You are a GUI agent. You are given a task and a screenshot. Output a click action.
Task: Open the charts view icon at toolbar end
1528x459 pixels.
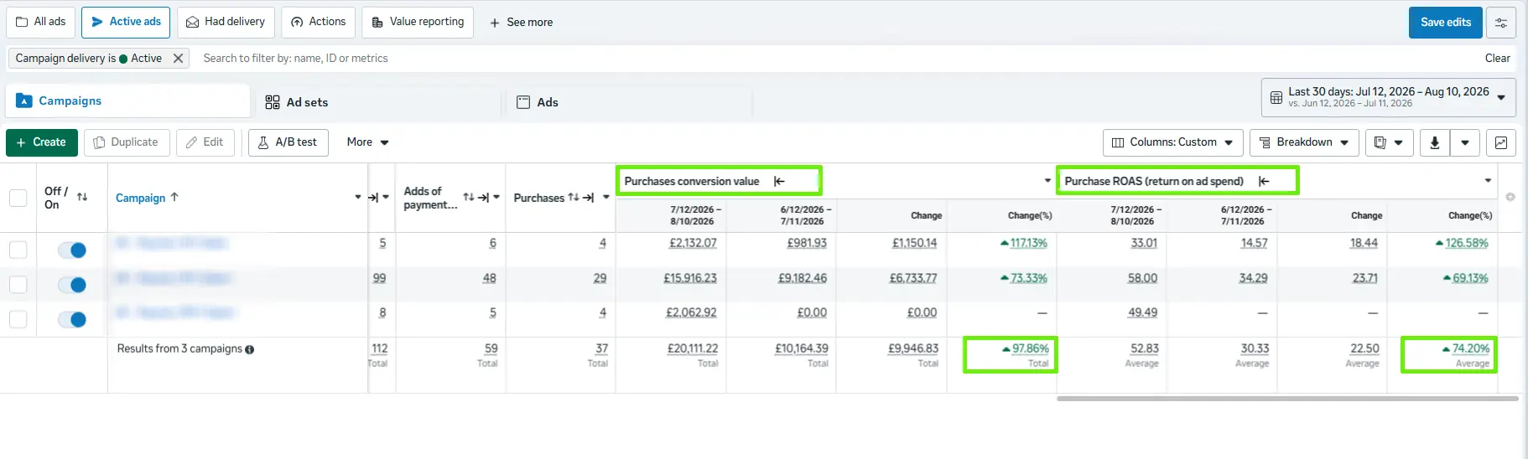tap(1500, 142)
